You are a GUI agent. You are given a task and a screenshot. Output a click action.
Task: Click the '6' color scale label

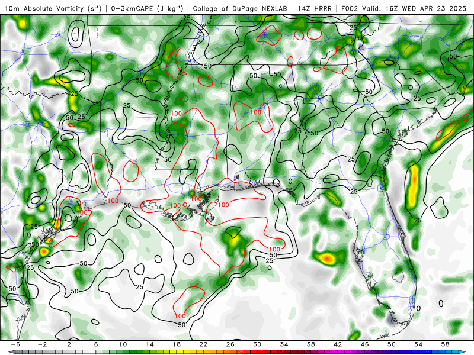click(x=96, y=344)
